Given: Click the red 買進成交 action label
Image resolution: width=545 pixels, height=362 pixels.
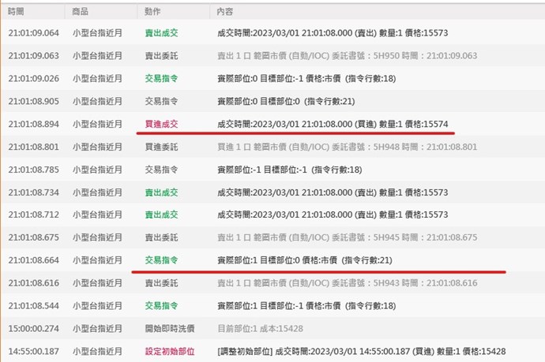Looking at the screenshot, I should tap(162, 124).
